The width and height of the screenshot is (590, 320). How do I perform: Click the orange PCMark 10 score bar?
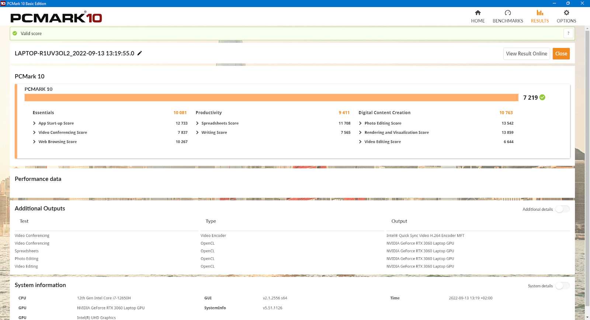[271, 97]
